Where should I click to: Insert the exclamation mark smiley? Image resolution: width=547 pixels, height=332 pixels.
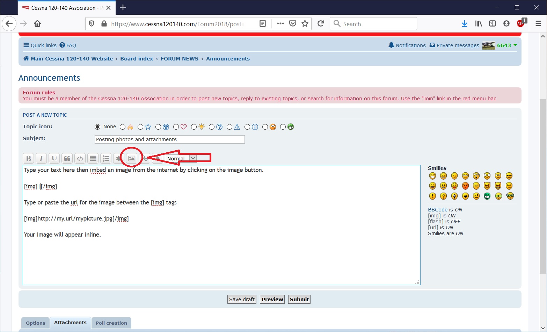[432, 196]
